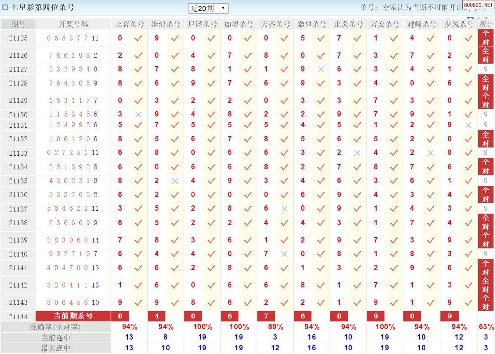Click current kill number 9 under 夕风杀号
This screenshot has height=354, width=495.
coord(450,316)
